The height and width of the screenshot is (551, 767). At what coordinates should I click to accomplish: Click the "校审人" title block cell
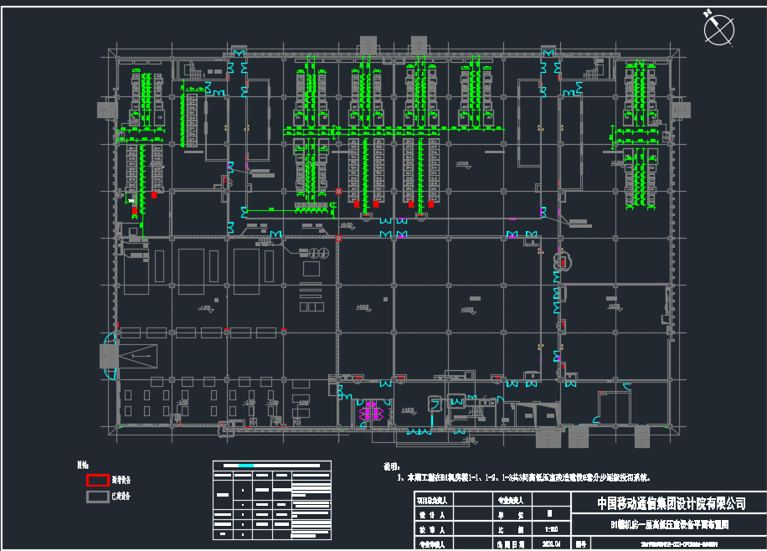click(x=434, y=529)
